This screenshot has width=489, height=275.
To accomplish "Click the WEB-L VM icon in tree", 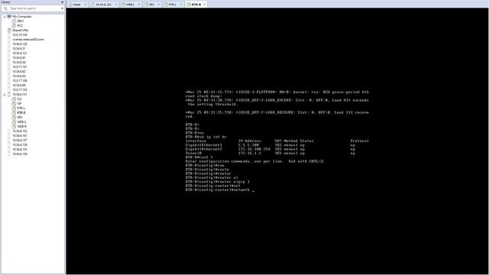I will 14,122.
